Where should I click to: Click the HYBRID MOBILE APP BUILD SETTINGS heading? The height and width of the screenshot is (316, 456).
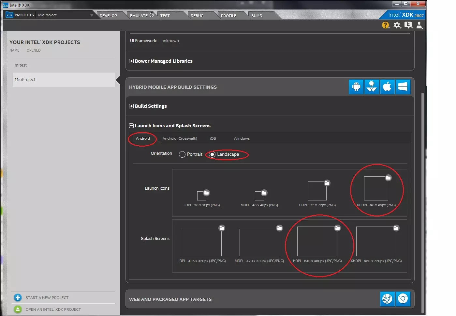pyautogui.click(x=173, y=87)
